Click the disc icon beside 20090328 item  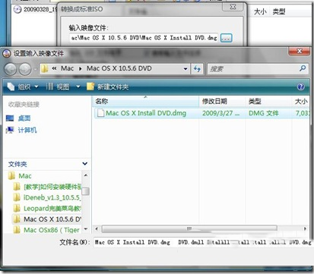tap(17, 10)
